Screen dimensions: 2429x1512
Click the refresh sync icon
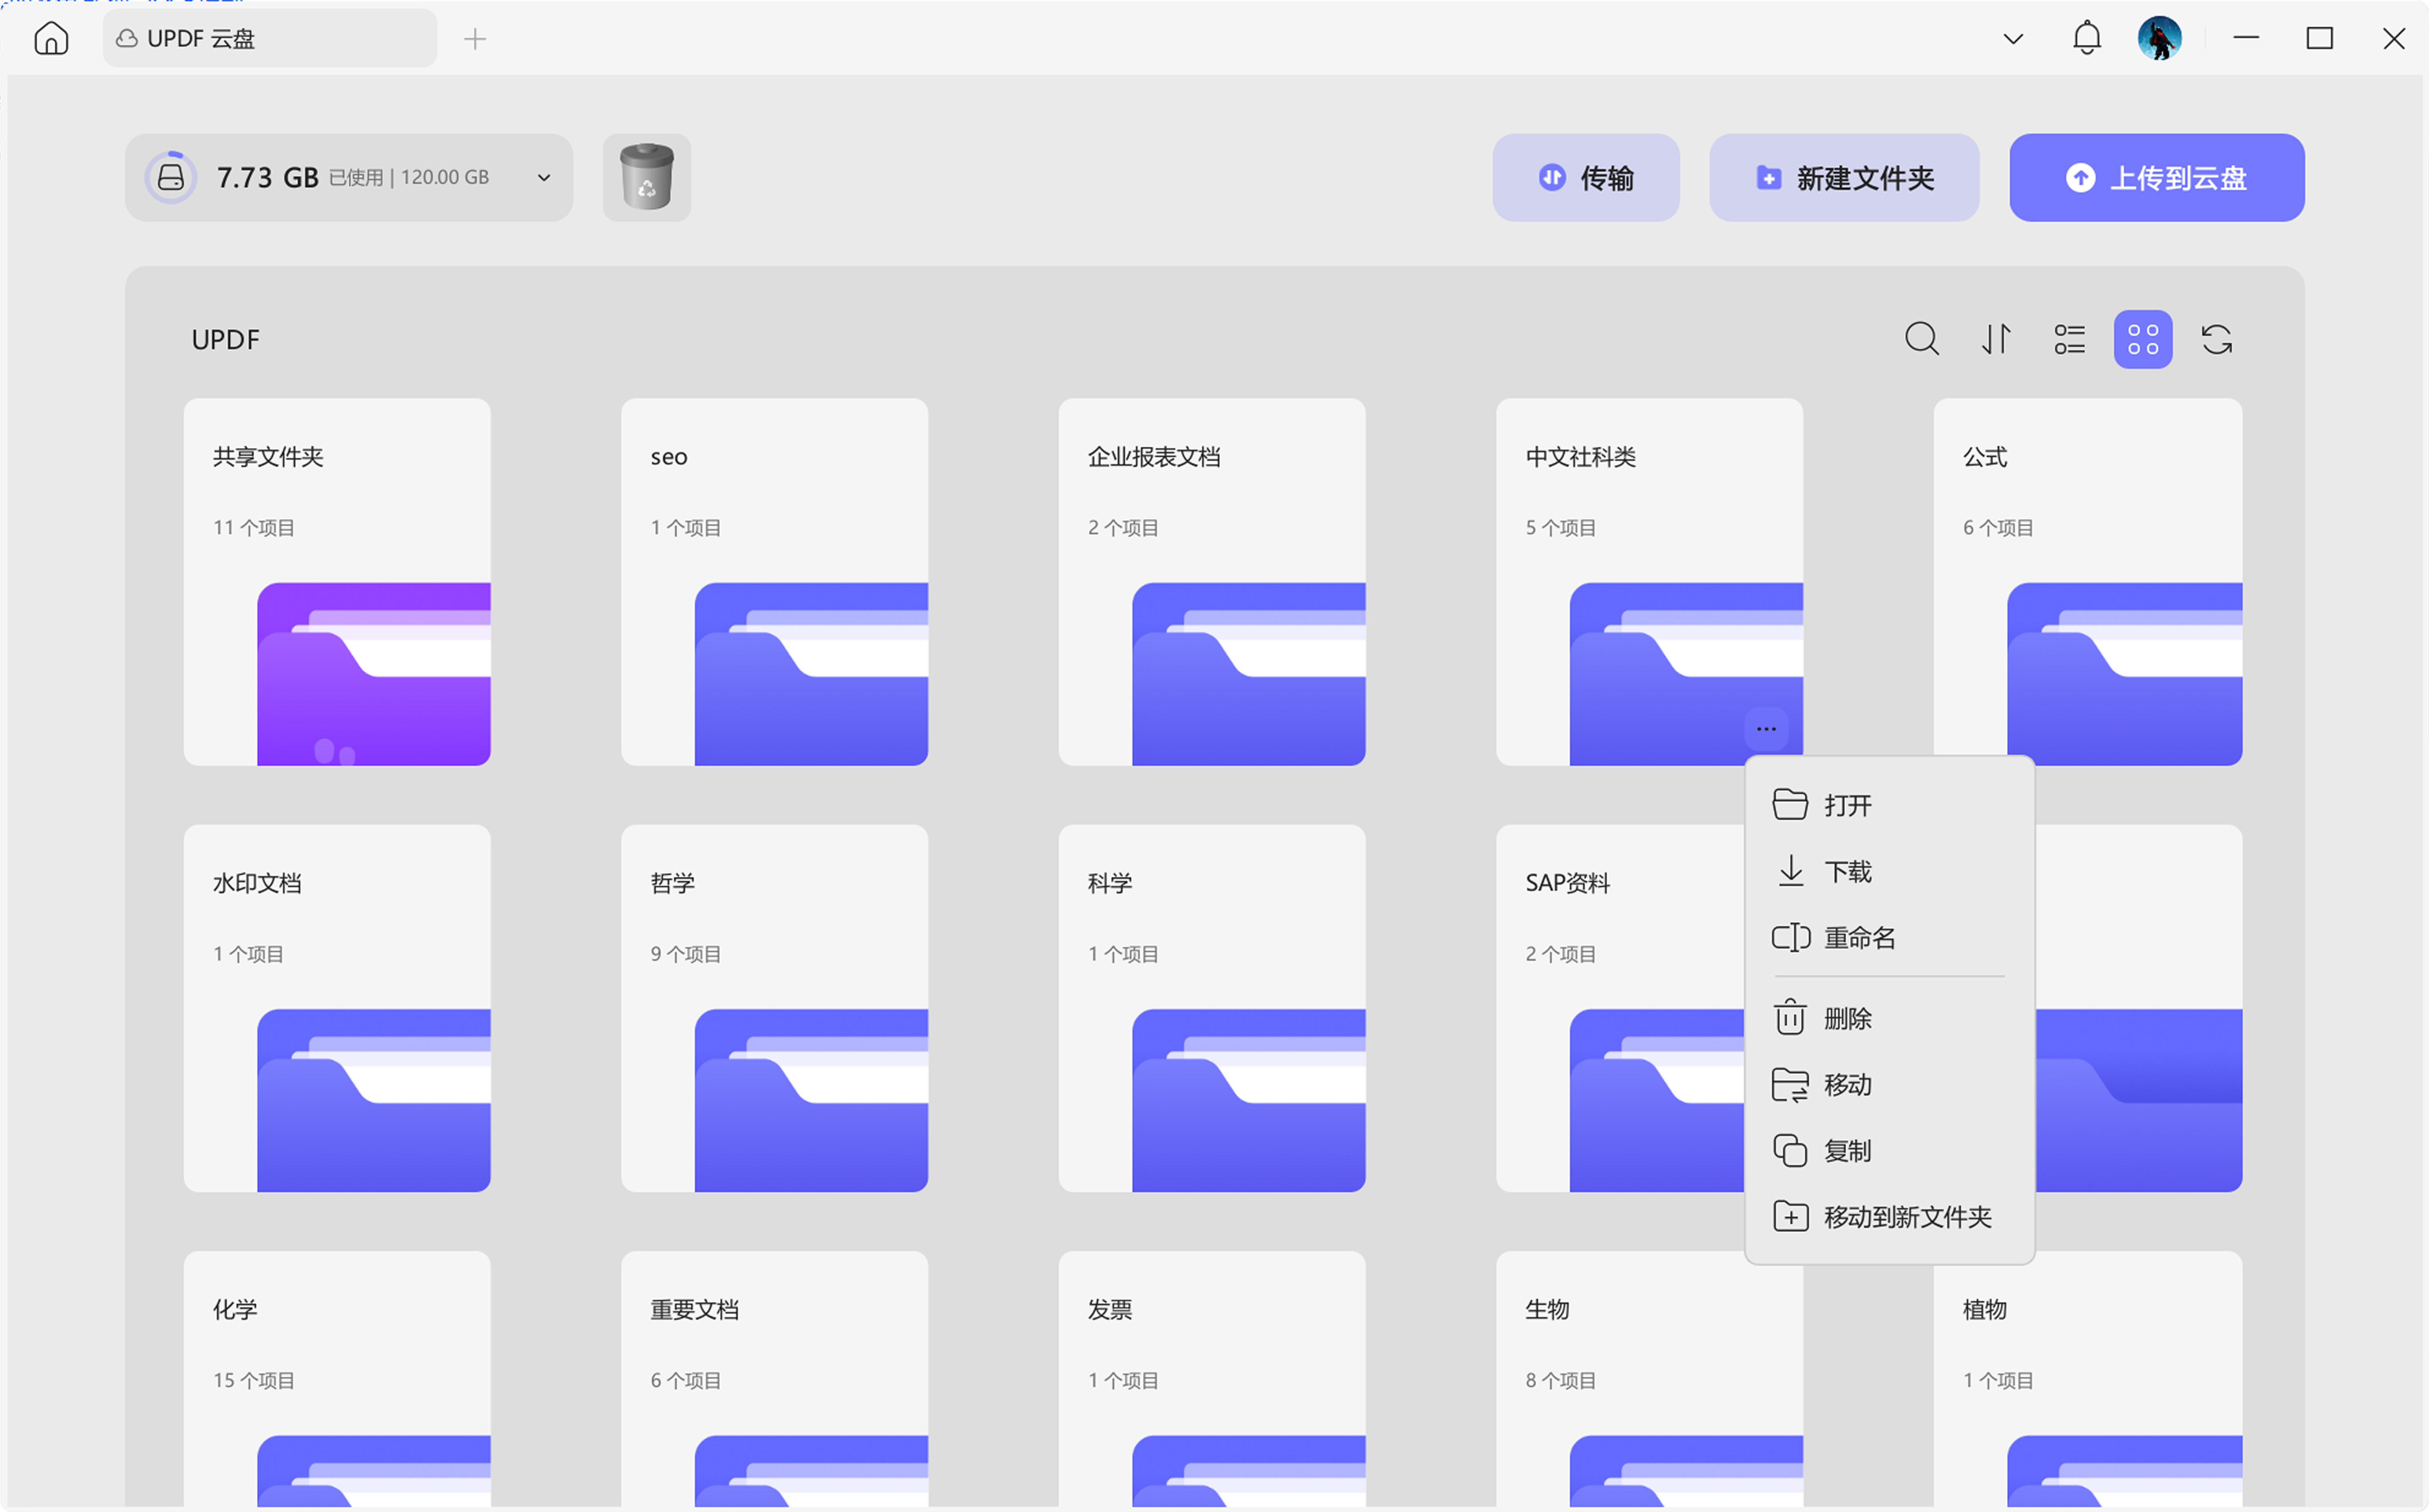tap(2217, 339)
